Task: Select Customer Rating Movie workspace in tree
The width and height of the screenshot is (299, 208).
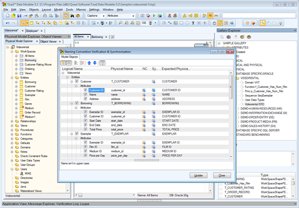Action: [x=38, y=65]
